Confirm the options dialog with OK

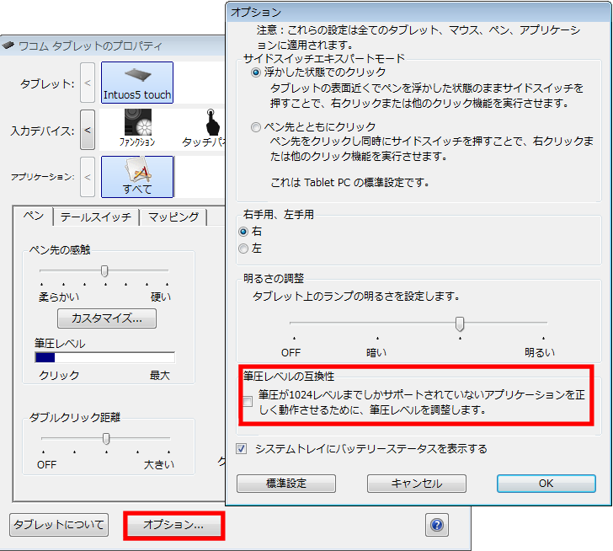(546, 484)
